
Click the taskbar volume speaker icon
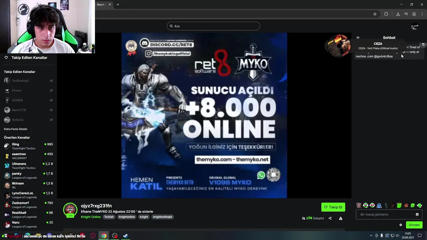[x=397, y=236]
